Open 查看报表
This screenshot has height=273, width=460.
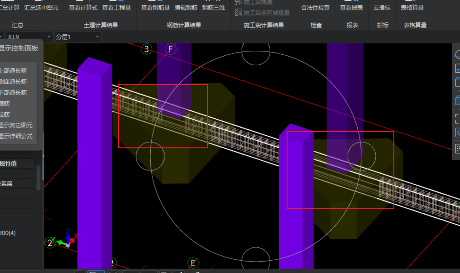[351, 7]
